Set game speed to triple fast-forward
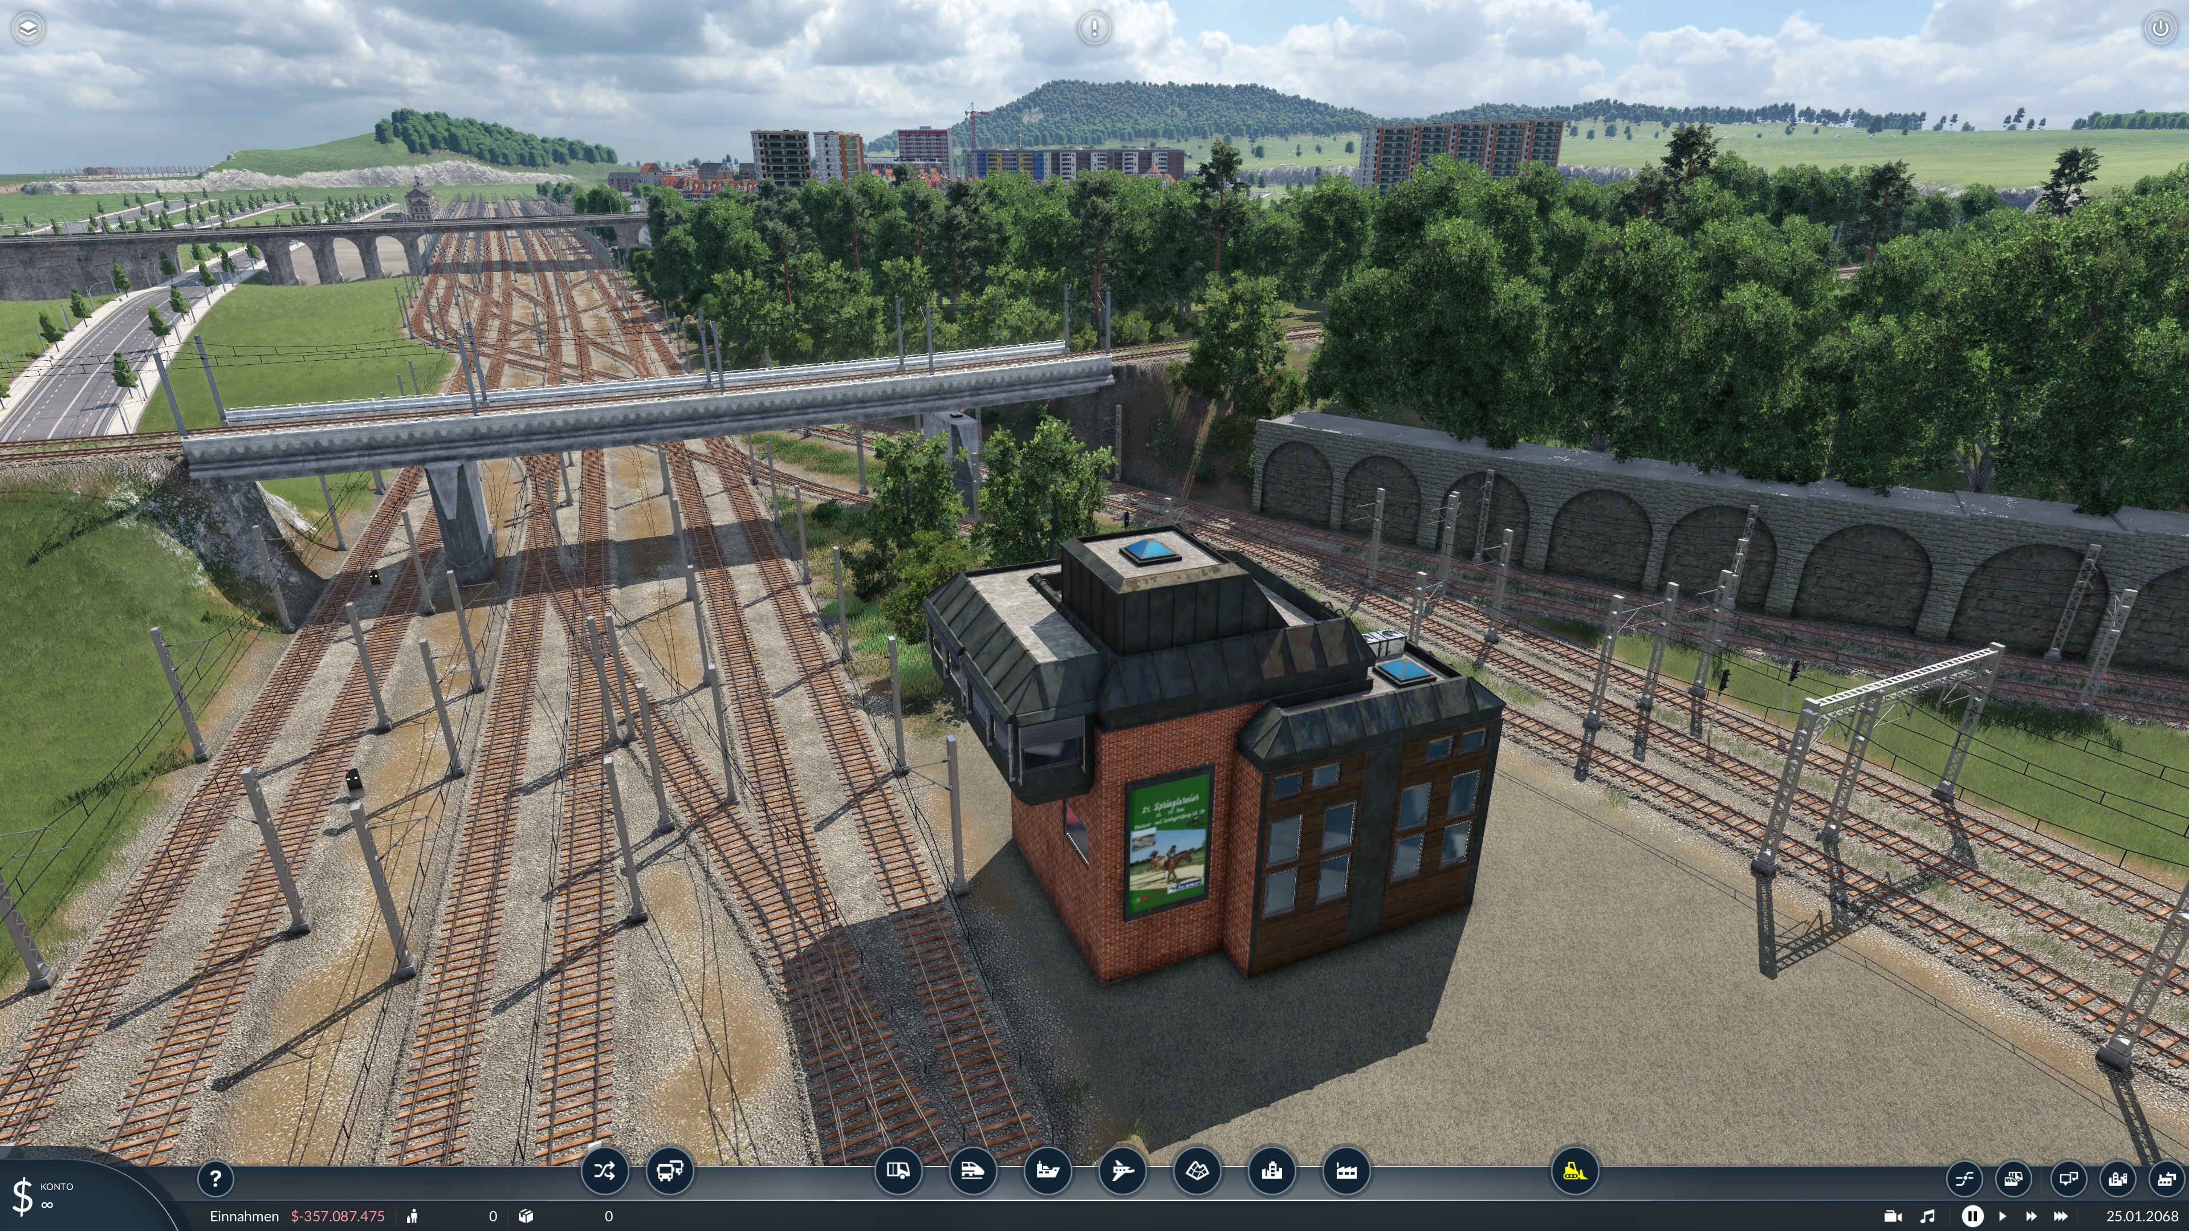2189x1231 pixels. coord(2061,1216)
